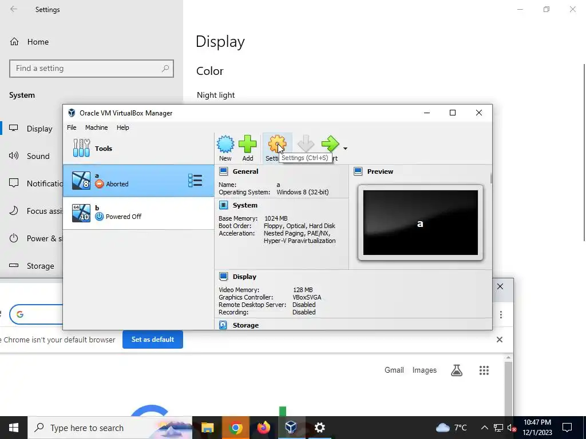The image size is (586, 439).
Task: Open Start button dropdown arrow
Action: pos(345,149)
